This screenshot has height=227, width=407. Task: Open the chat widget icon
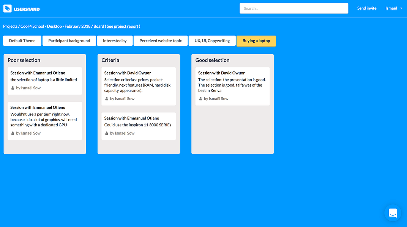(393, 213)
